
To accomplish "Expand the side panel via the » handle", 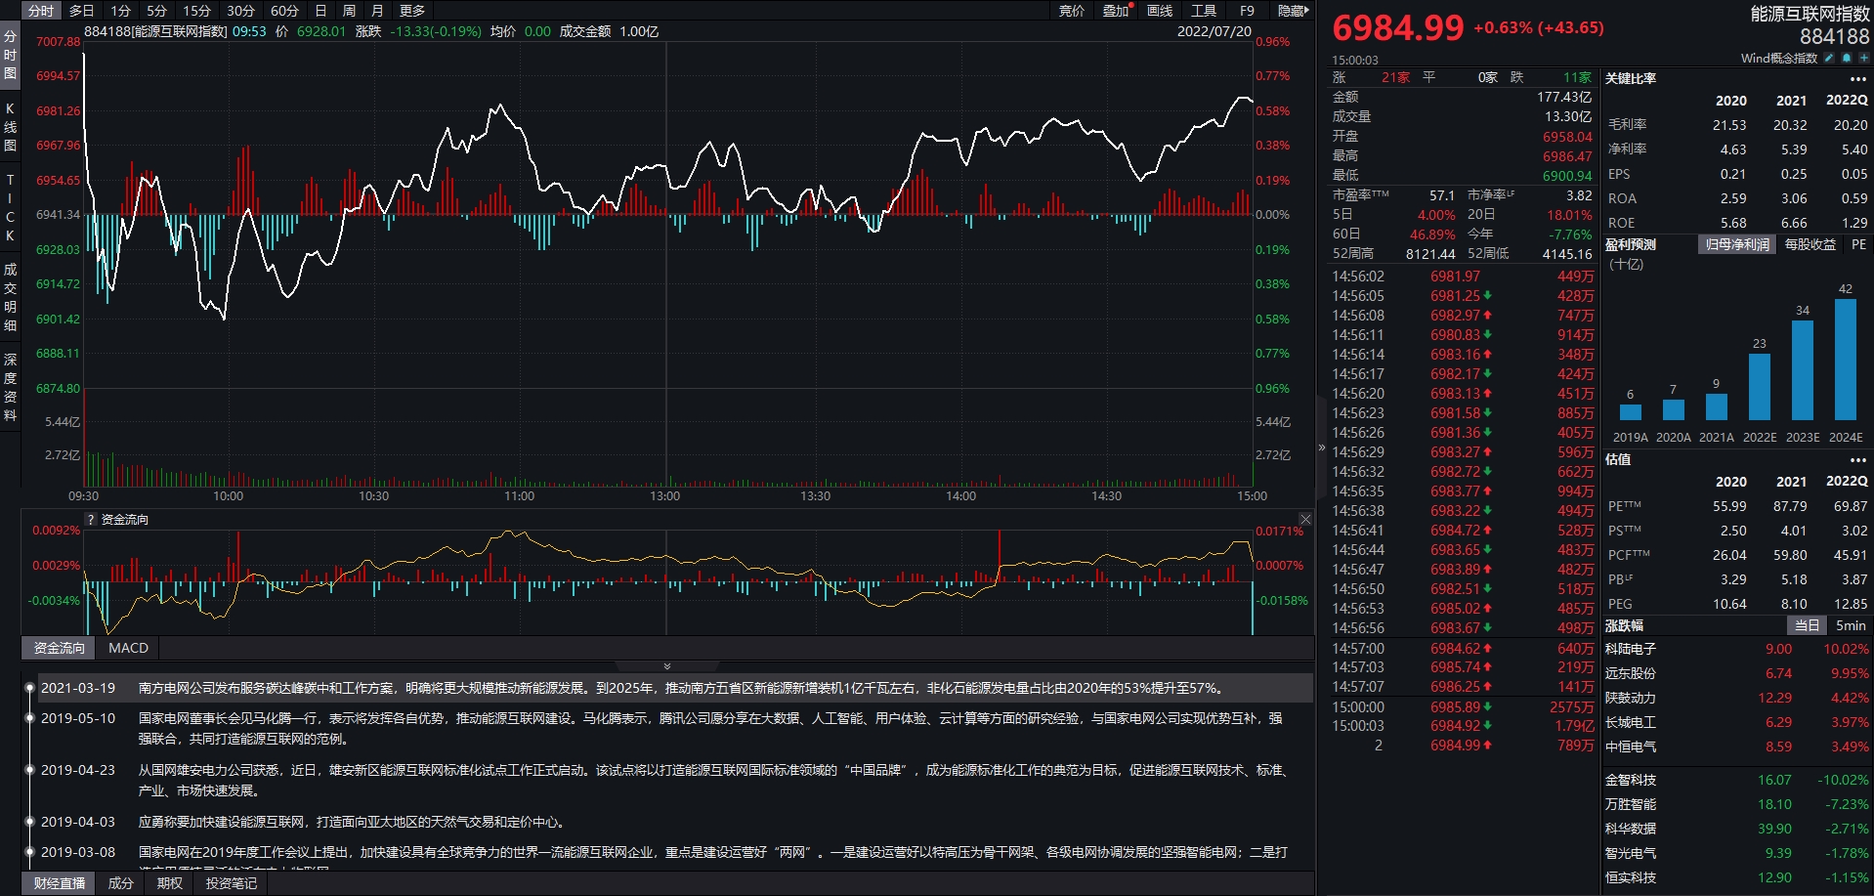I will (x=1322, y=448).
